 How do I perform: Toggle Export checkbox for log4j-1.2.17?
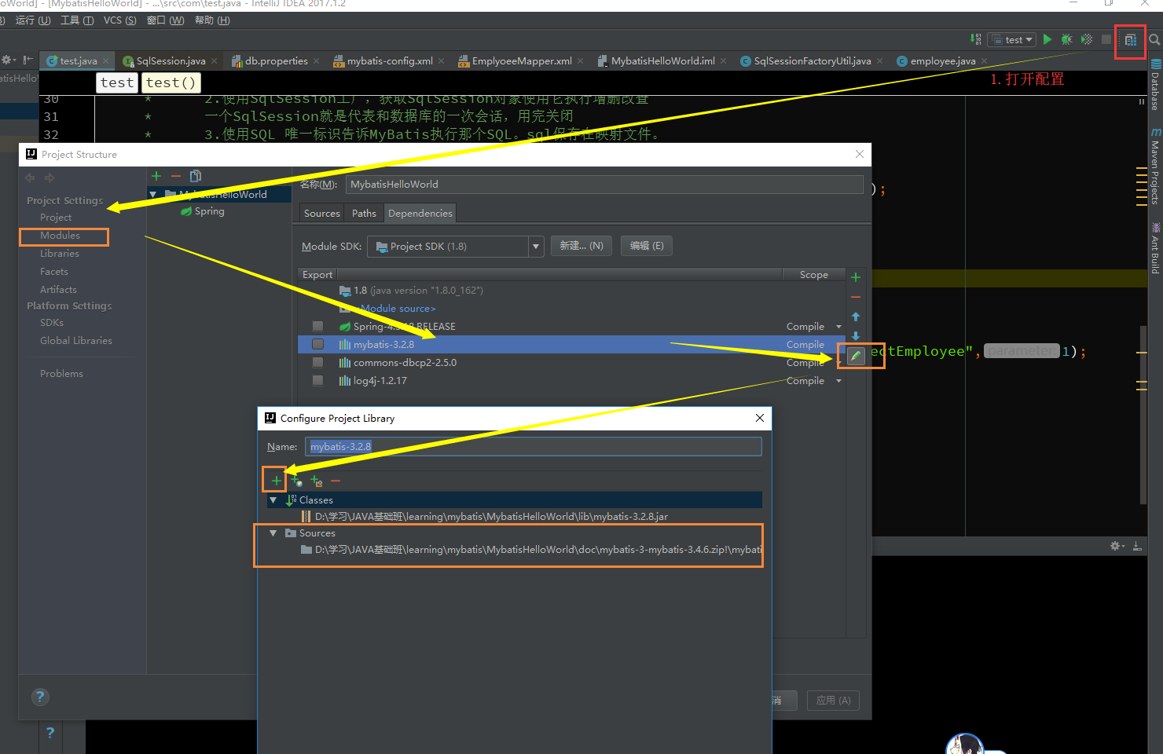click(317, 380)
